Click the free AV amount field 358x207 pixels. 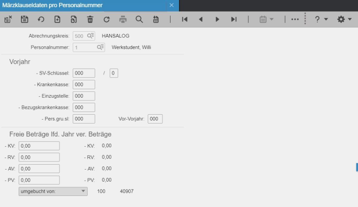tap(39, 169)
